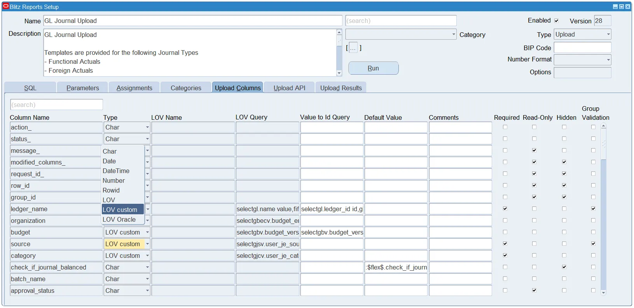634x308 pixels.
Task: Select DateTime from the type list
Action: pos(123,171)
